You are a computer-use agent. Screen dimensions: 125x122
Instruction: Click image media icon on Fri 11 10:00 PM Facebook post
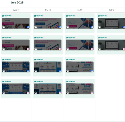click(68, 71)
